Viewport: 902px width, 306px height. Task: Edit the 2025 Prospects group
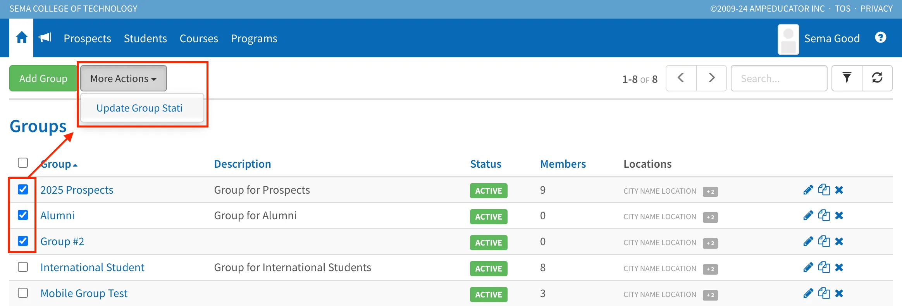pyautogui.click(x=808, y=190)
